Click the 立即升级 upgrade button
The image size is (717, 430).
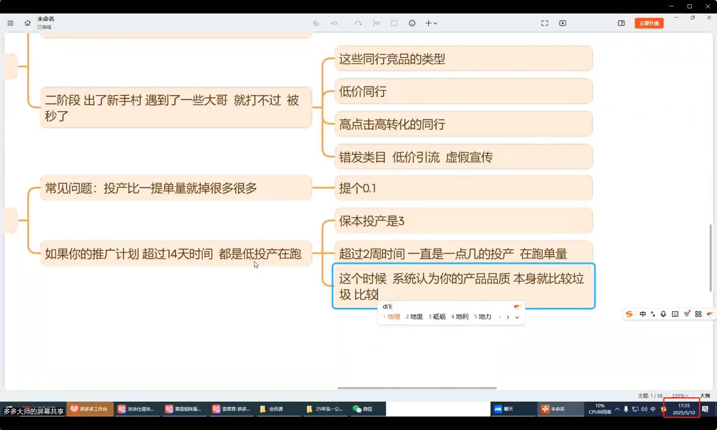pos(649,23)
